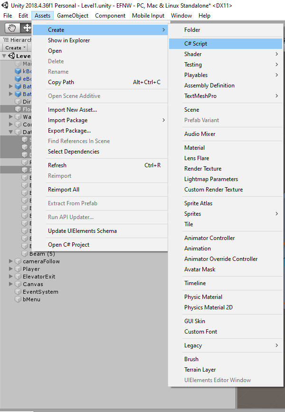Click Show in Explorer
285x412 pixels.
[69, 40]
